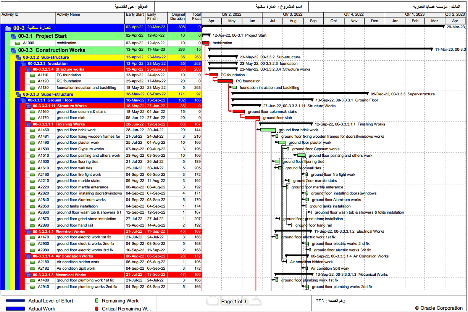The height and width of the screenshot is (312, 468).
Task: Click the activity icon for A2180 Air condition hidden
Action: point(32,262)
